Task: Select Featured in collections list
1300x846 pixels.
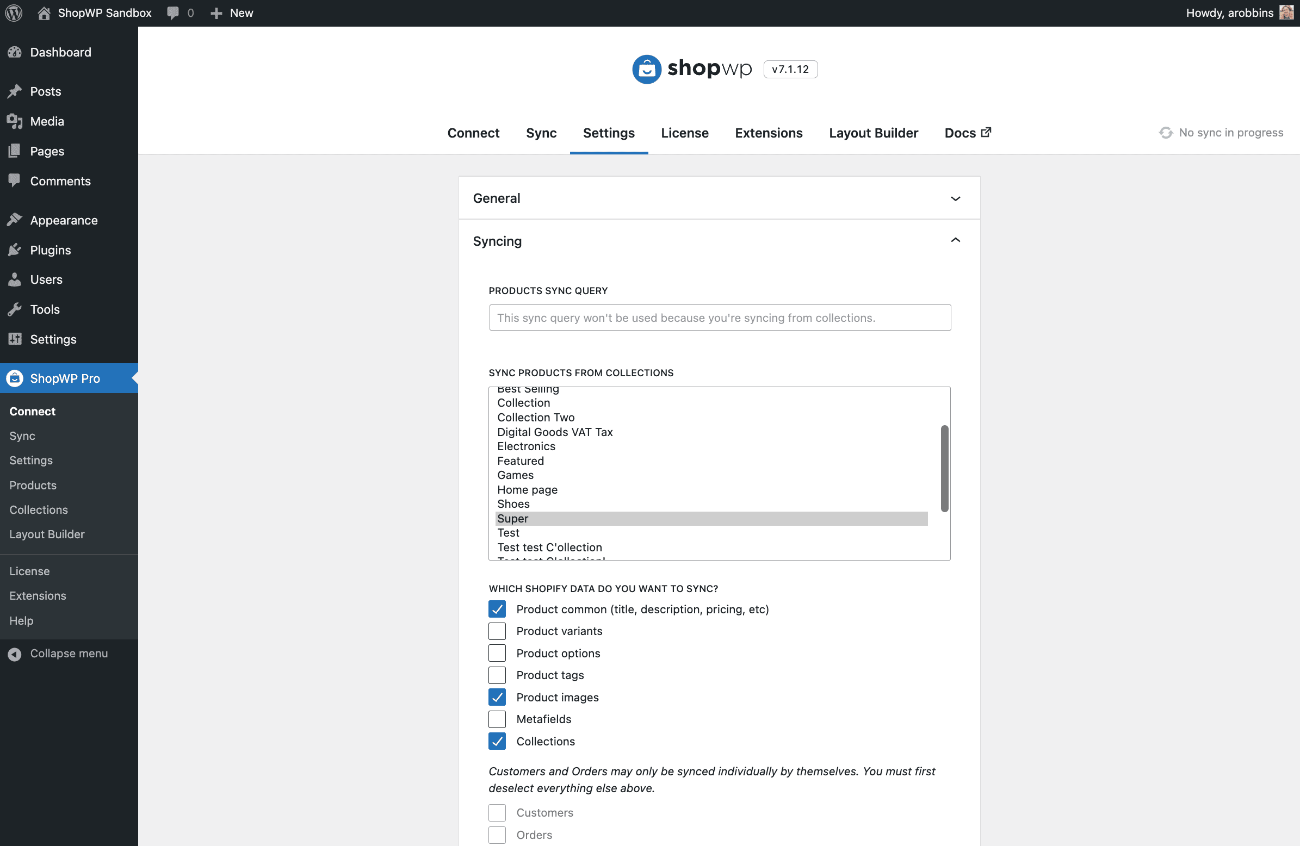Action: click(x=711, y=461)
